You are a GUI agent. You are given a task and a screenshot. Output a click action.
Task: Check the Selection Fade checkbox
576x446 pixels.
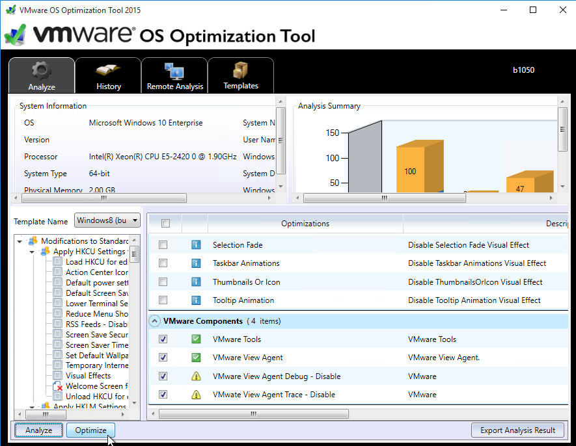163,245
